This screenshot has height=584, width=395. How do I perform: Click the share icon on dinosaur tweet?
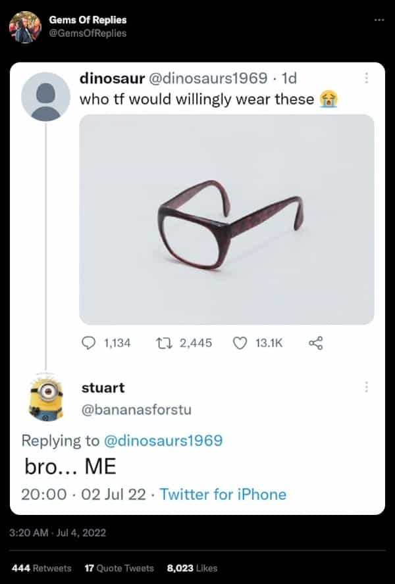(x=316, y=343)
